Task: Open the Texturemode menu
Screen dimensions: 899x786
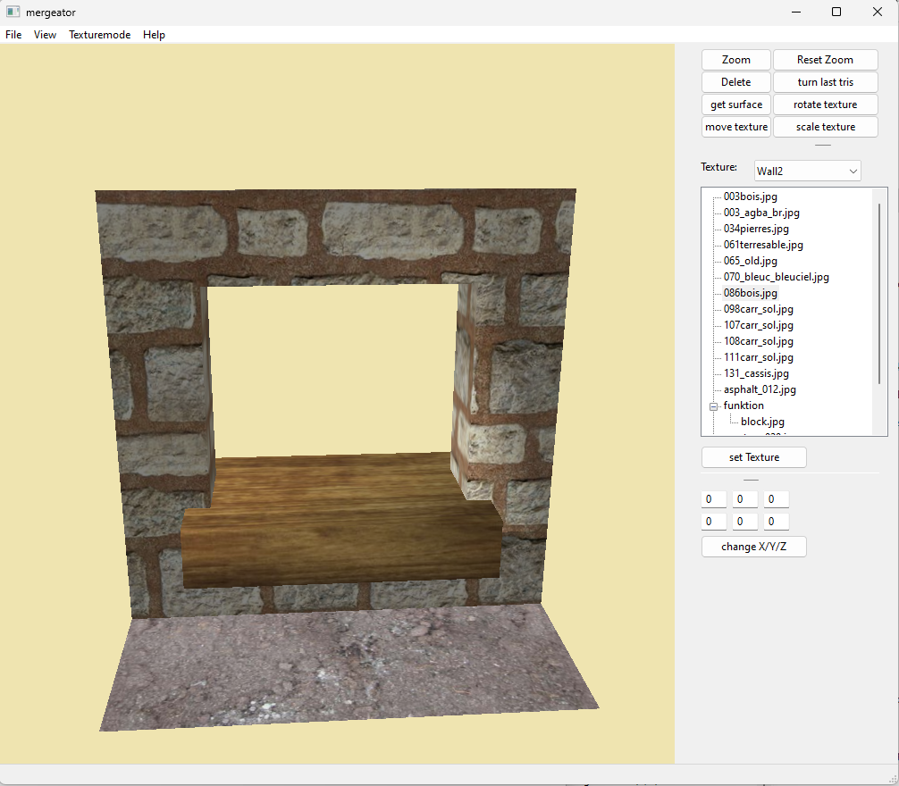Action: coord(99,35)
